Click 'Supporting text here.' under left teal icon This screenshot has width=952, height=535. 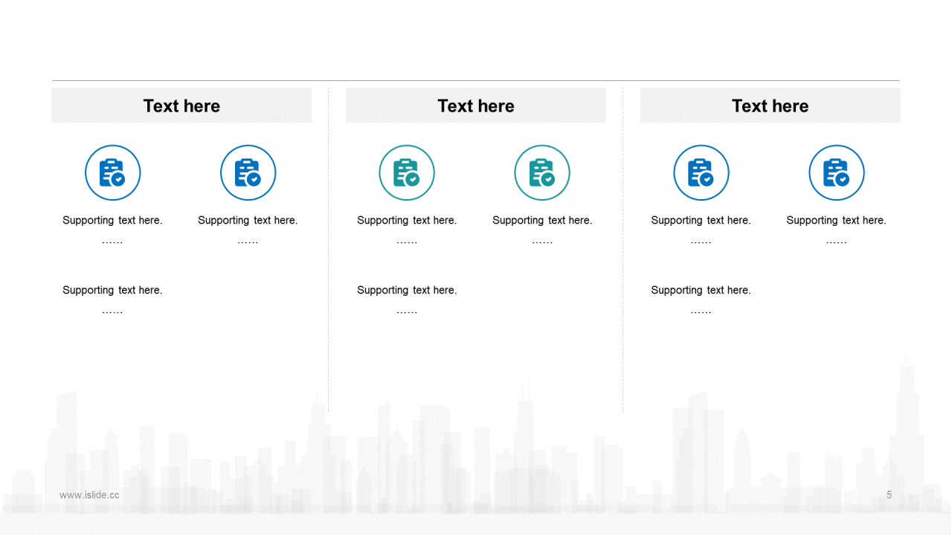point(407,220)
